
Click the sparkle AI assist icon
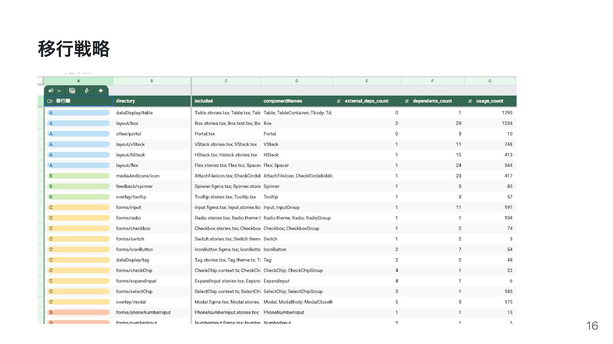[x=101, y=91]
